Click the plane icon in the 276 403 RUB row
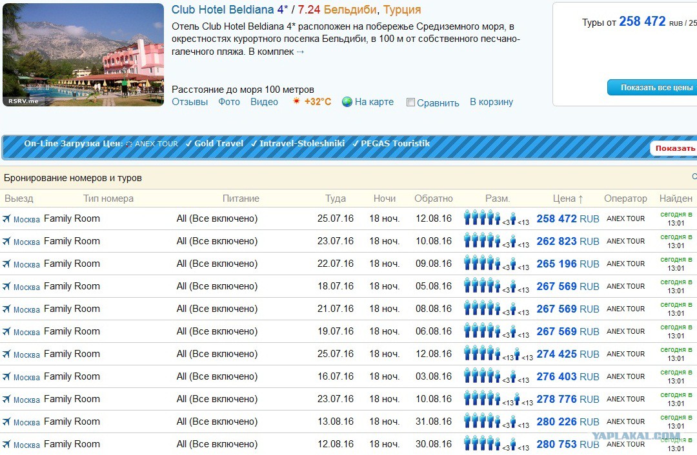This screenshot has width=697, height=455. click(6, 376)
